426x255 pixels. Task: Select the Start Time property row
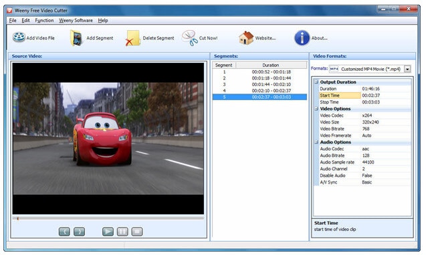point(364,95)
